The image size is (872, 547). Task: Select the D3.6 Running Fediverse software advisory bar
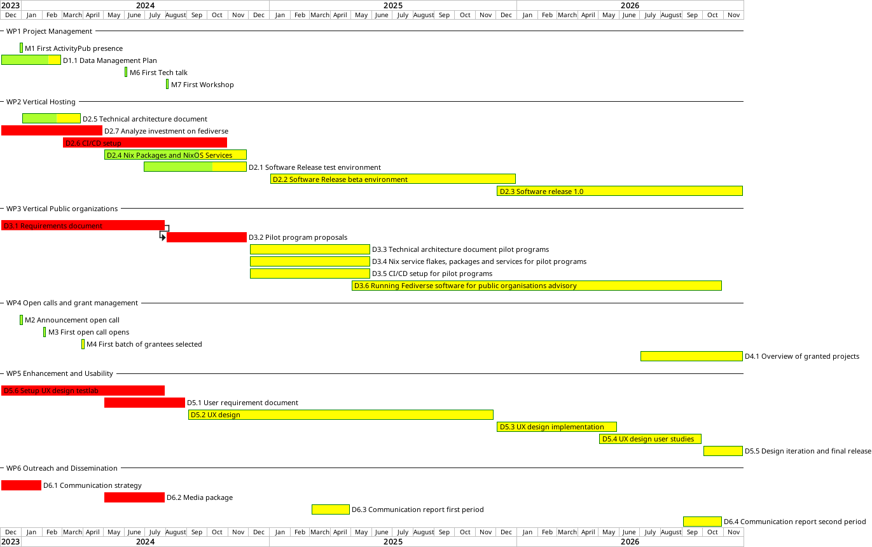tap(536, 286)
